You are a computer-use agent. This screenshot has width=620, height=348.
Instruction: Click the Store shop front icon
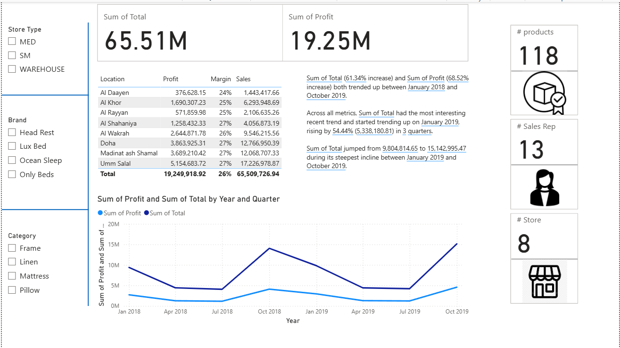coord(545,281)
